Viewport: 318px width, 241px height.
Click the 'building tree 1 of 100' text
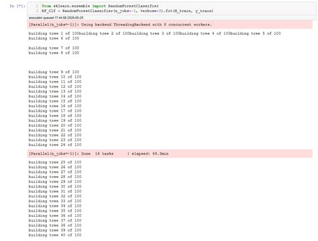(x=54, y=33)
